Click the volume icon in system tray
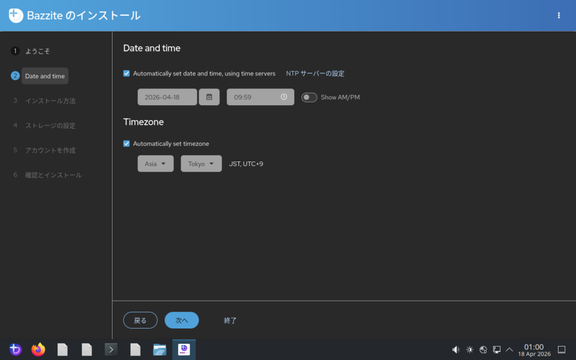This screenshot has width=576, height=360. click(x=456, y=350)
